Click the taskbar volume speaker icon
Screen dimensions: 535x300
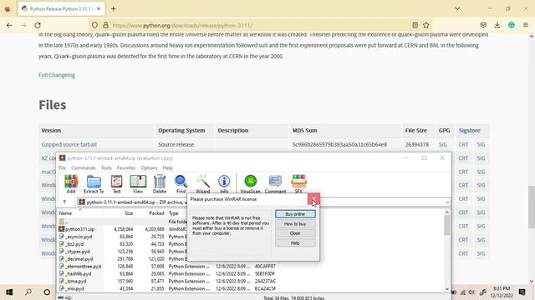point(471,292)
